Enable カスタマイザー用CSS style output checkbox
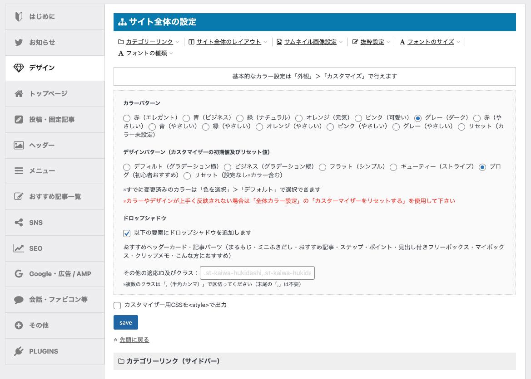 click(x=117, y=306)
